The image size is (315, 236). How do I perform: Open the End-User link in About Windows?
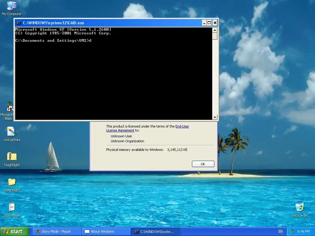[x=182, y=126]
